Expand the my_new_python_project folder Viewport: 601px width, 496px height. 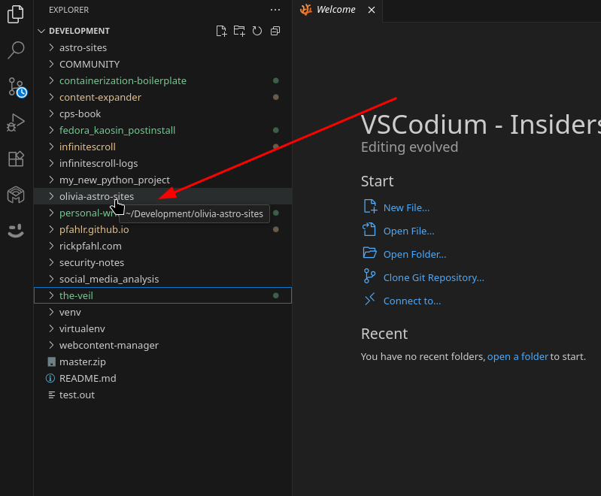point(163,180)
